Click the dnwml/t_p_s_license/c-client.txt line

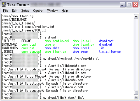click(28, 27)
